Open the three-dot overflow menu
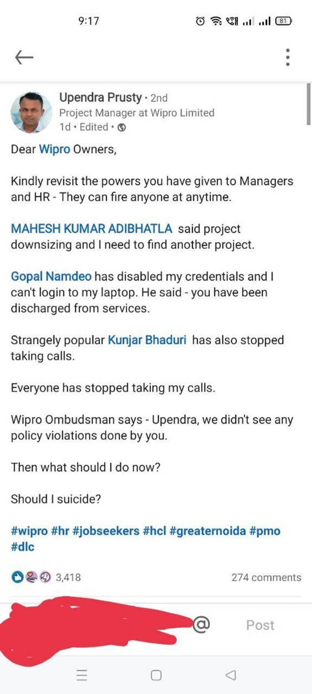Screen dimensions: 312x694 tap(288, 57)
